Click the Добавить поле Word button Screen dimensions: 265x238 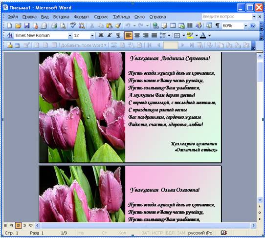coord(84,45)
